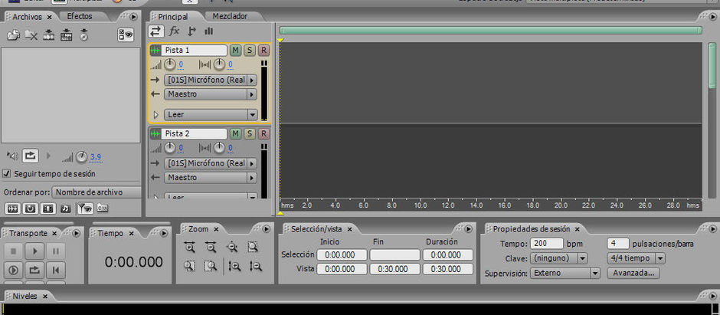The width and height of the screenshot is (720, 315).
Task: Switch to the Archivos tab
Action: point(27,17)
